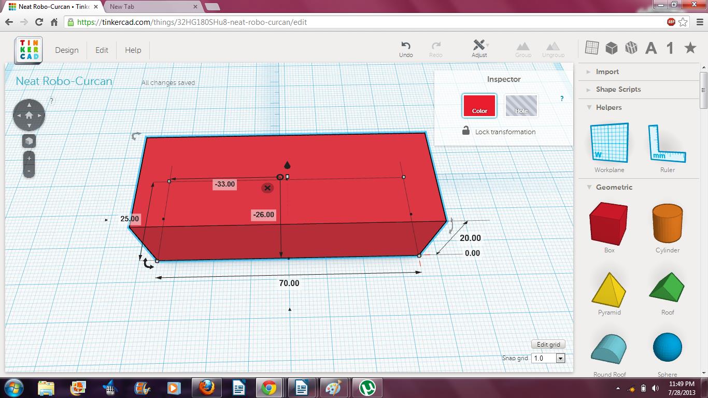Viewport: 708px width, 398px height.
Task: Expand the Shape Scripts section
Action: [618, 90]
